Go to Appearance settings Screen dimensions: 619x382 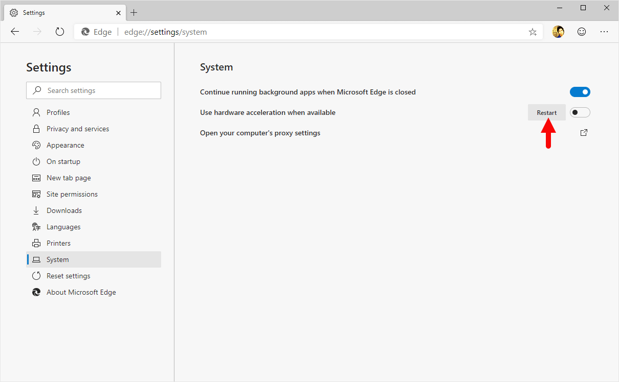[x=94, y=145]
